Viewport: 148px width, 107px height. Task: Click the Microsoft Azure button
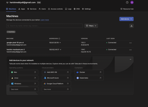pos(56,78)
